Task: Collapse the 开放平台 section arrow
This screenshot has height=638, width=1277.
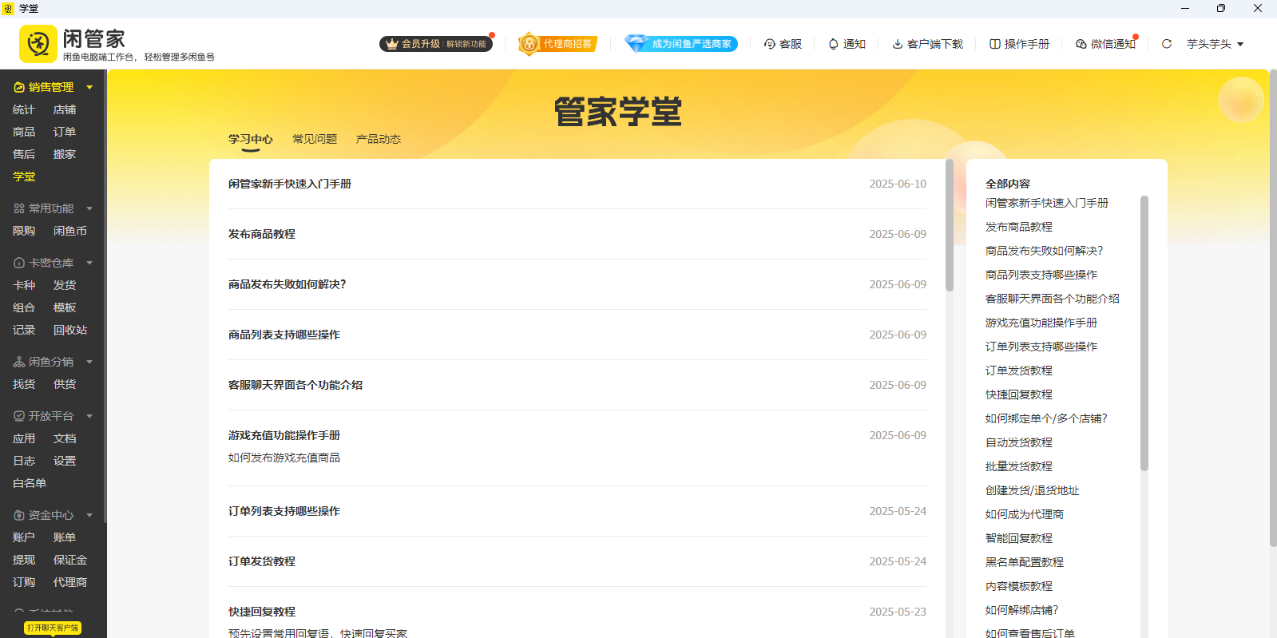Action: click(89, 416)
